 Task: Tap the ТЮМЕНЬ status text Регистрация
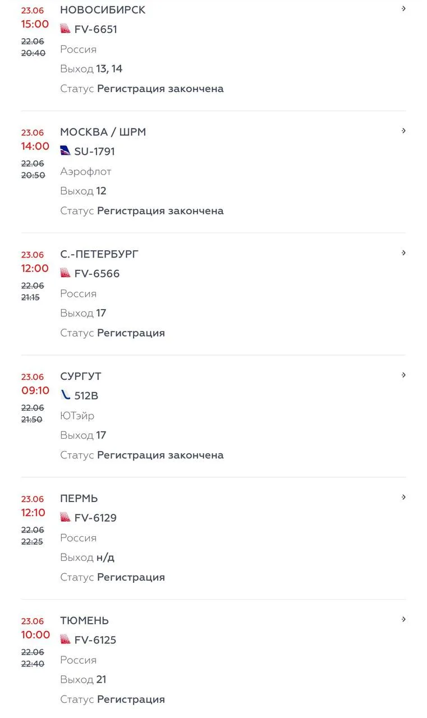[131, 699]
